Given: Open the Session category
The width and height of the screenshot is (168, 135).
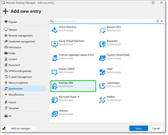Looking at the screenshot, I should point(24,30).
